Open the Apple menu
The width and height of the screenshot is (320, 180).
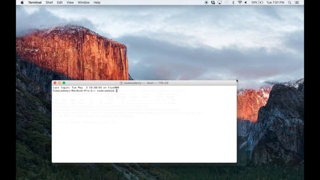click(22, 2)
